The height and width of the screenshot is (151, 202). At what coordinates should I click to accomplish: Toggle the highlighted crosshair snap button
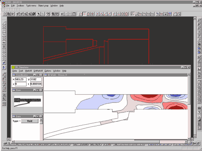85,14
